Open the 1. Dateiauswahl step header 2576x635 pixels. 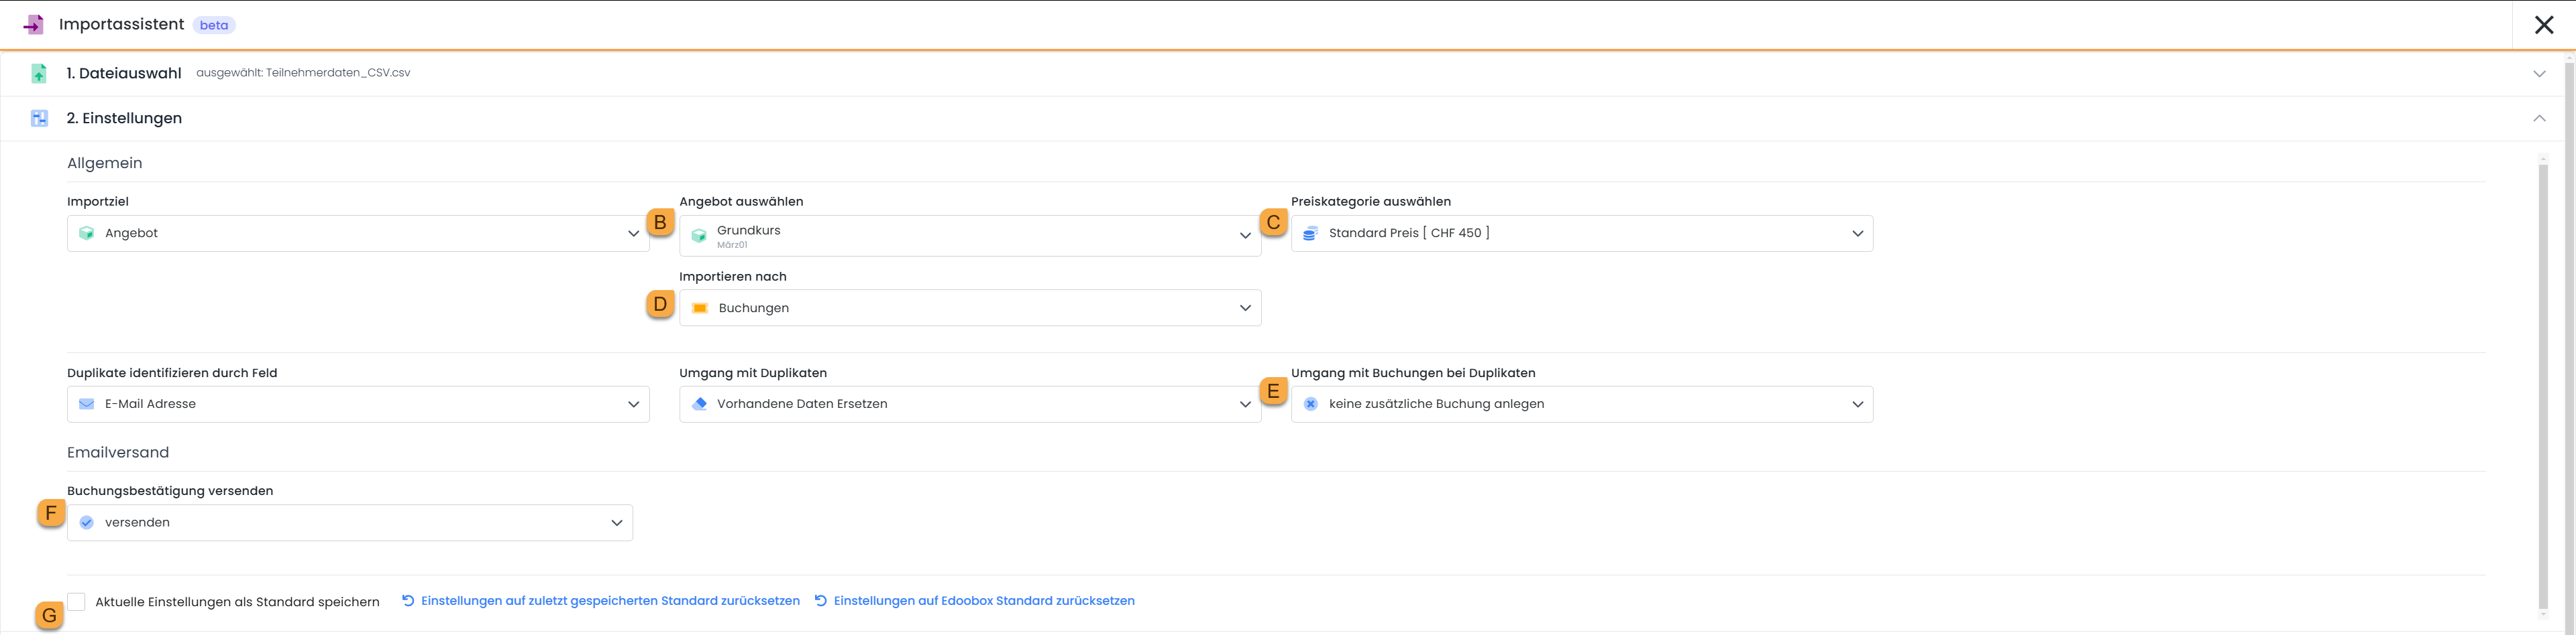[x=124, y=73]
